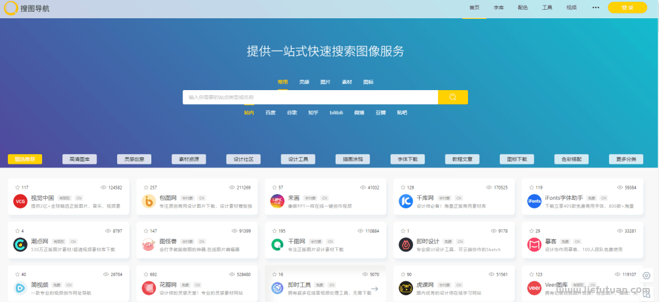Screen dimensions: 659x302
Task: Star the 包图网 card
Action: coord(146,188)
